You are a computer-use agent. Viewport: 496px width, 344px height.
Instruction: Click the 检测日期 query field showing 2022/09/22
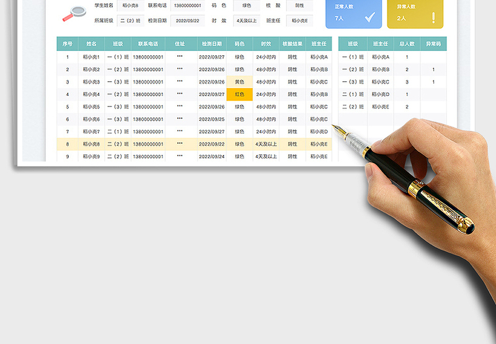pyautogui.click(x=187, y=20)
